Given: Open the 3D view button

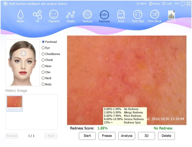Looking at the screenshot, I should pos(147,136).
